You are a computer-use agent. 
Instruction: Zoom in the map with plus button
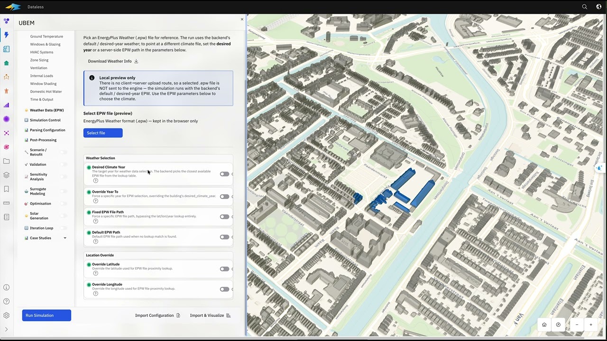pyautogui.click(x=591, y=324)
